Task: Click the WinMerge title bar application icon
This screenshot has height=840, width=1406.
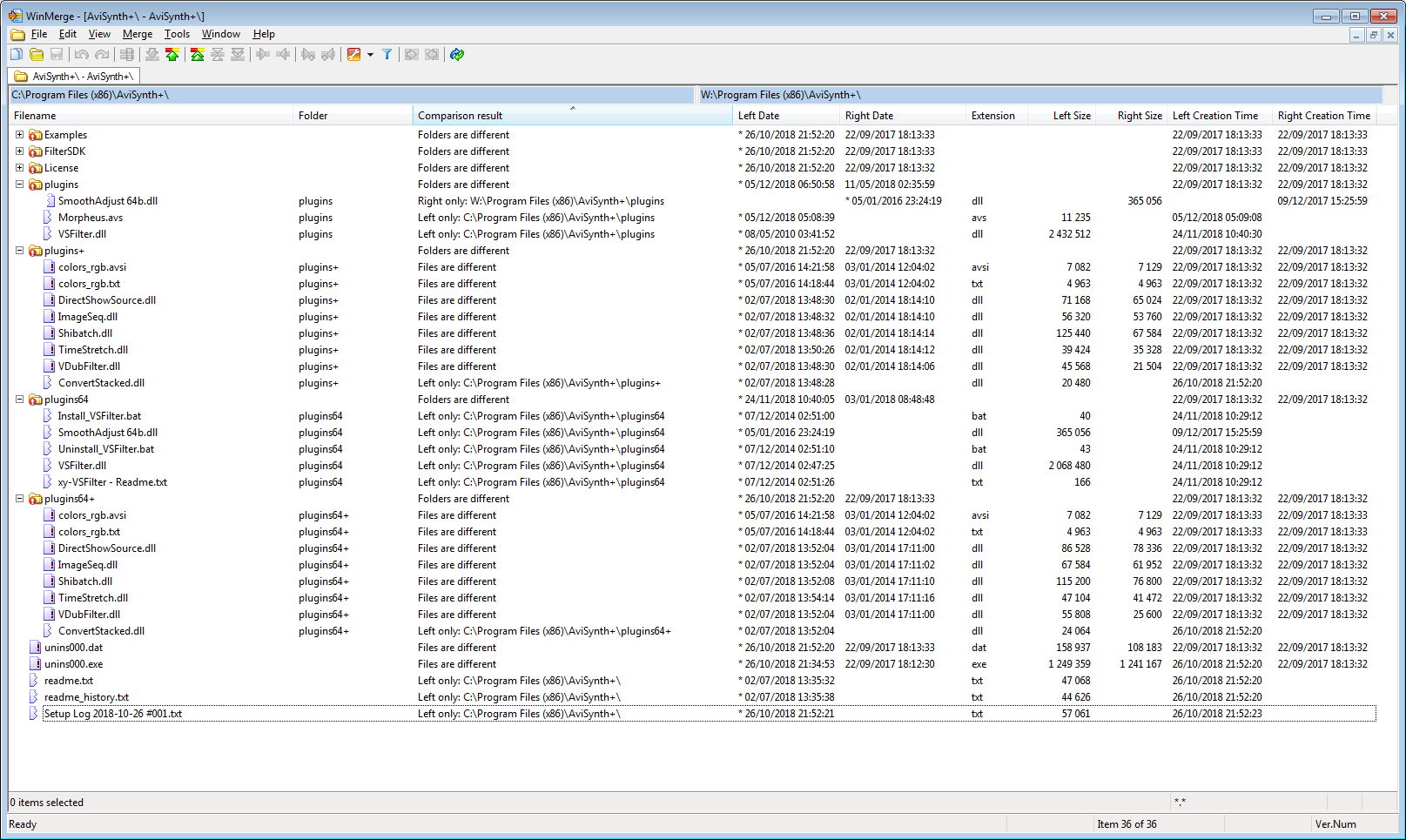Action: click(16, 16)
